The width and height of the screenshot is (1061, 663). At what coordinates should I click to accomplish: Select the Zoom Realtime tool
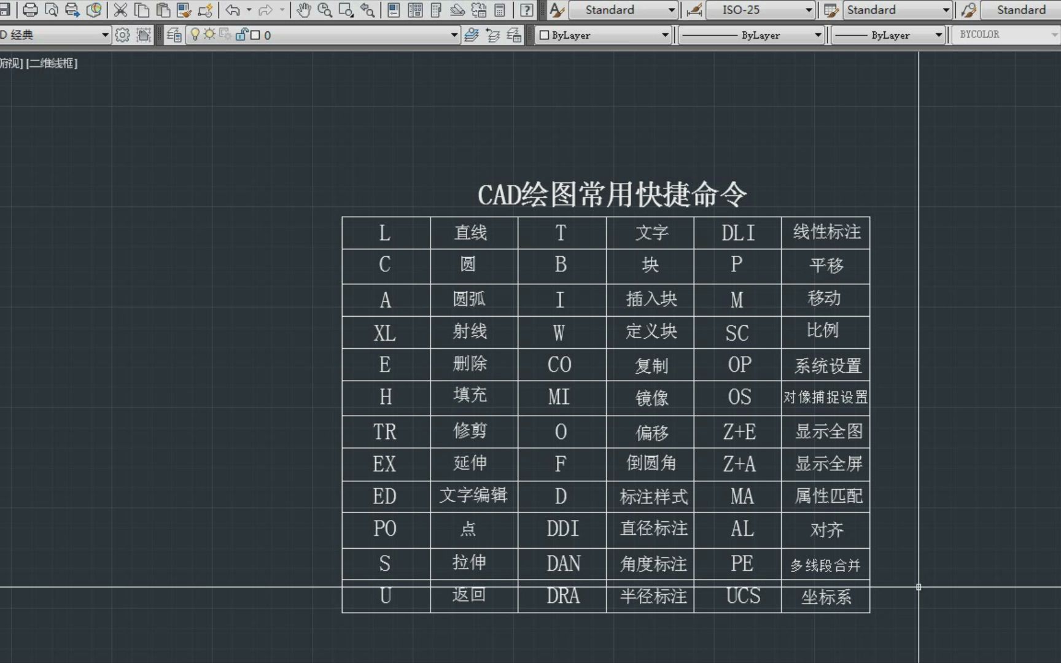point(325,10)
